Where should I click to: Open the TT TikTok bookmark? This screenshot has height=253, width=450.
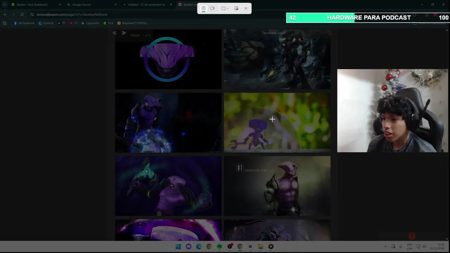coord(62,23)
